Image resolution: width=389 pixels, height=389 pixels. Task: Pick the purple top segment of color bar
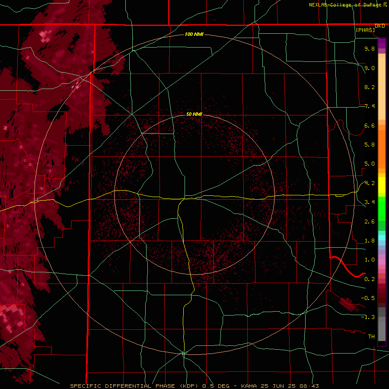[x=382, y=43]
